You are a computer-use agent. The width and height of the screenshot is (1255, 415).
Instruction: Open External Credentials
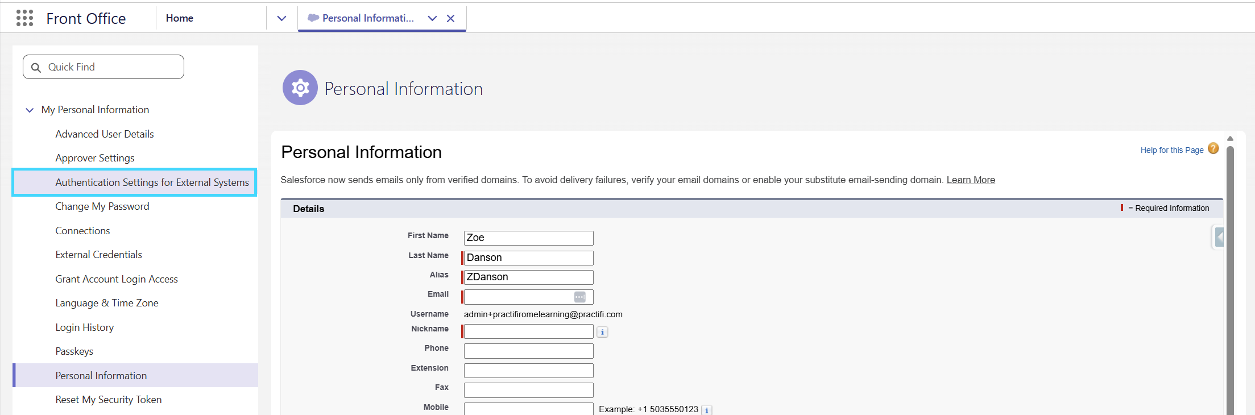click(98, 255)
